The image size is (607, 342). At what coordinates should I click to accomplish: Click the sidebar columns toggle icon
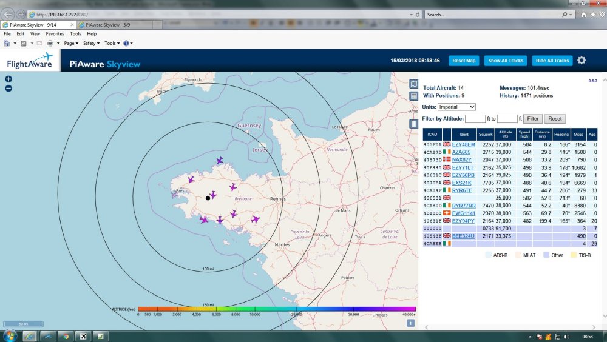(413, 123)
